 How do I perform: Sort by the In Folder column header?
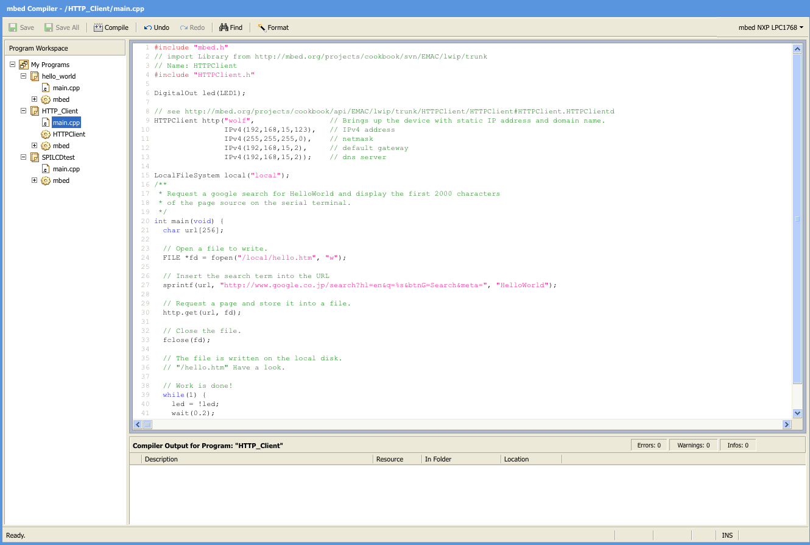[x=461, y=459]
